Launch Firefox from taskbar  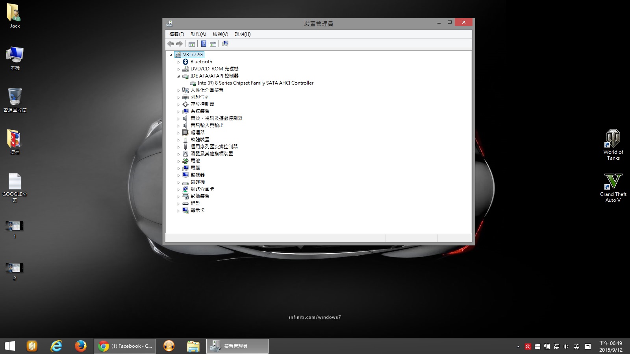pyautogui.click(x=81, y=346)
